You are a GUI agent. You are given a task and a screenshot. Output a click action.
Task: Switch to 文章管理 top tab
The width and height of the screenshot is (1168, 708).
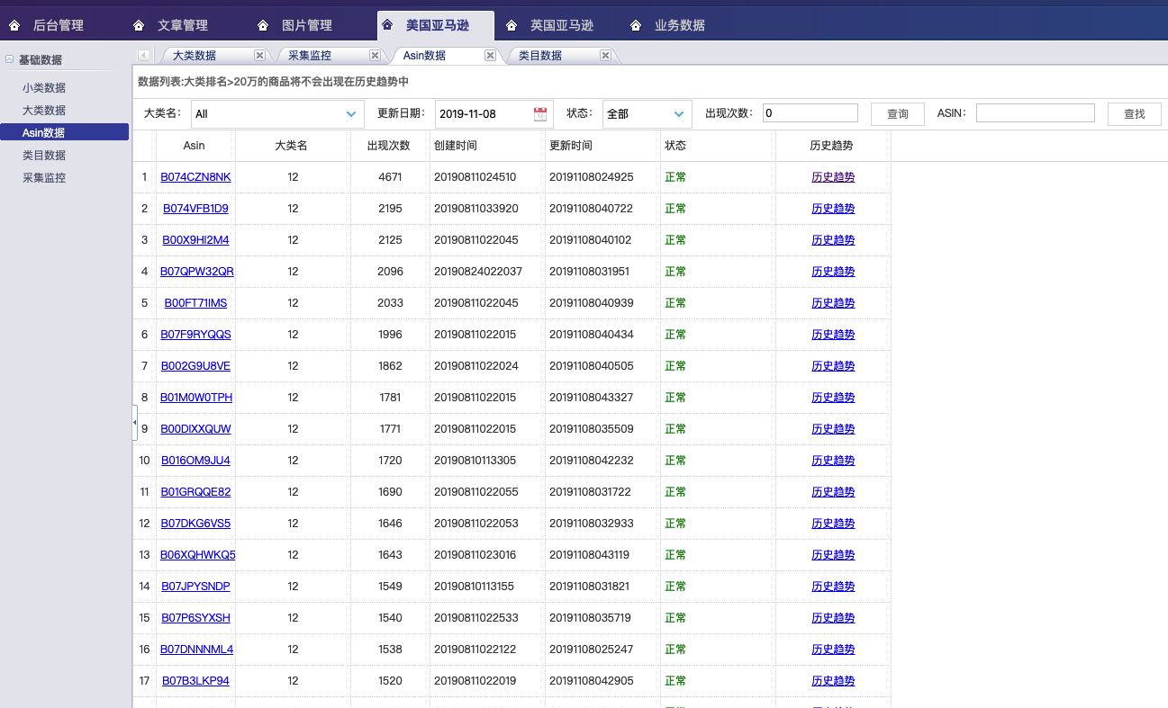[183, 25]
